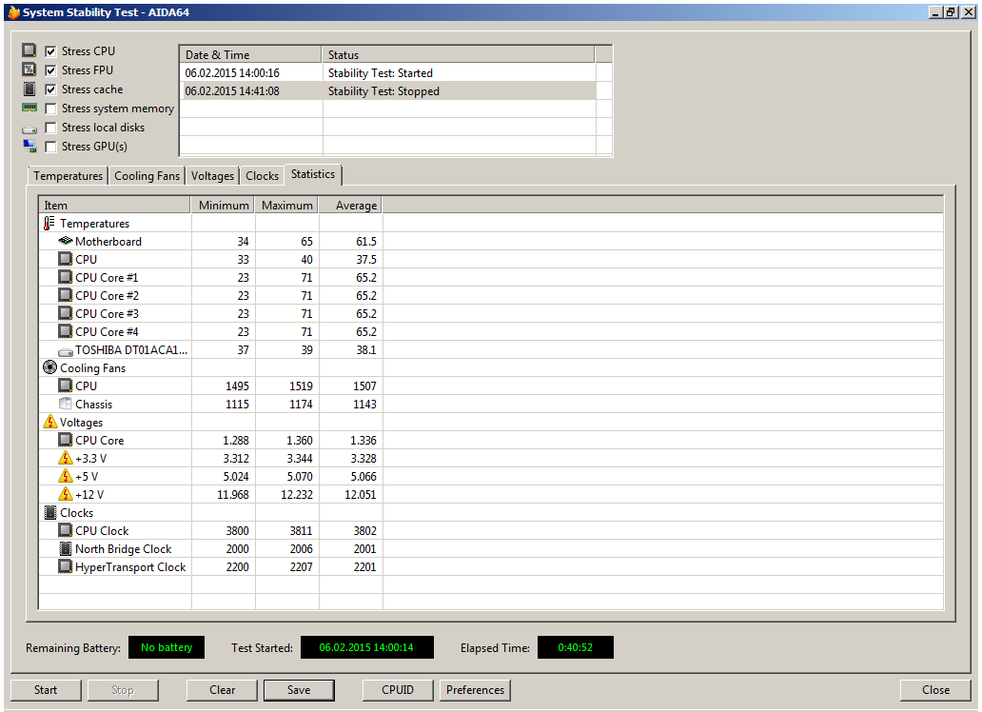The image size is (982, 712).
Task: Click the AIDA64 flame icon in title bar
Action: [x=13, y=12]
